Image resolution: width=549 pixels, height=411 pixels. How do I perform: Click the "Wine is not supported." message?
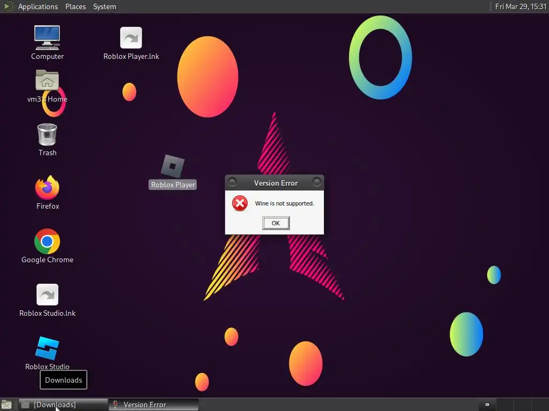tap(284, 203)
